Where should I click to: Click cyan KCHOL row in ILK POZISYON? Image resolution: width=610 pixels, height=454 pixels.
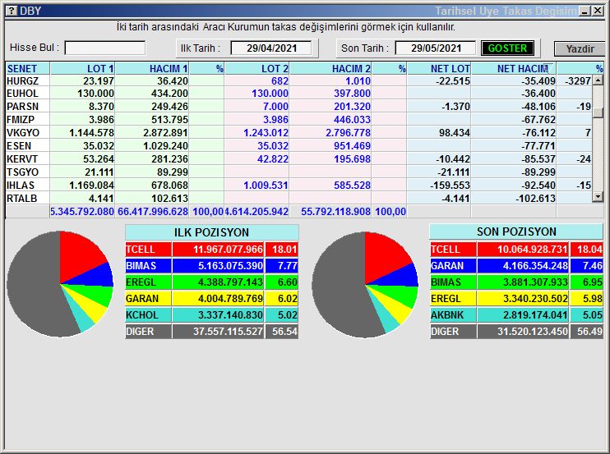pos(211,315)
